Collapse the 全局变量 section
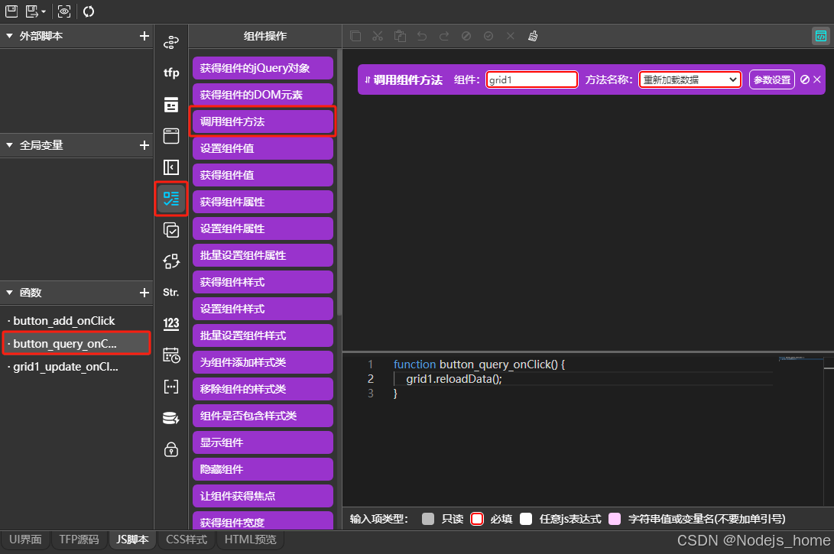 pos(10,145)
